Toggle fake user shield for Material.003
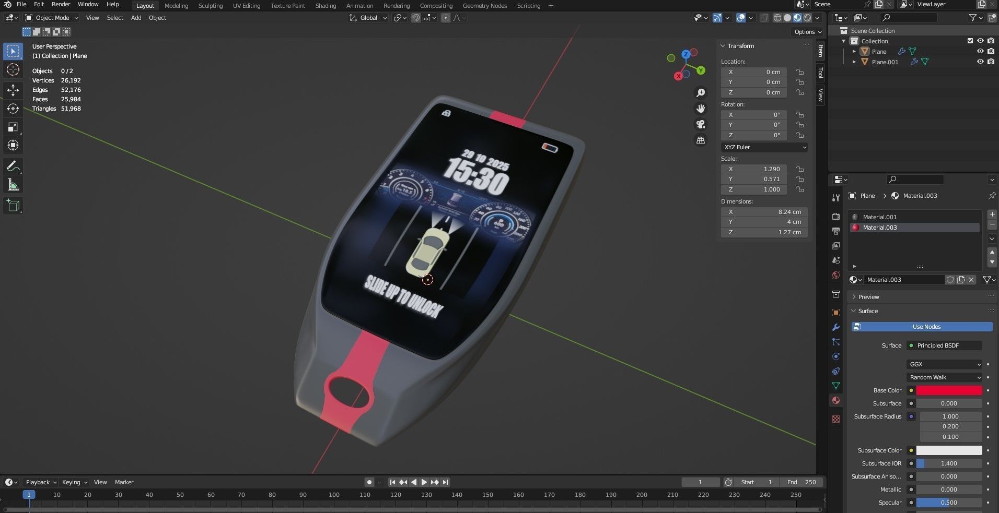This screenshot has width=999, height=513. [950, 280]
